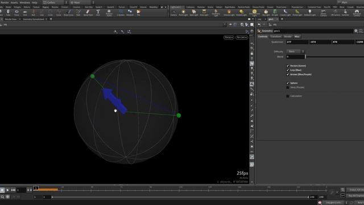This screenshot has width=364, height=205.
Task: Select the Tube shelf tool
Action: tap(8, 13)
